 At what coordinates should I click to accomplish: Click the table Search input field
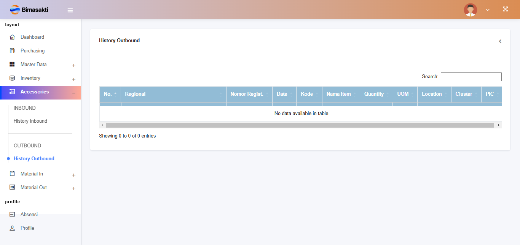coord(471,77)
